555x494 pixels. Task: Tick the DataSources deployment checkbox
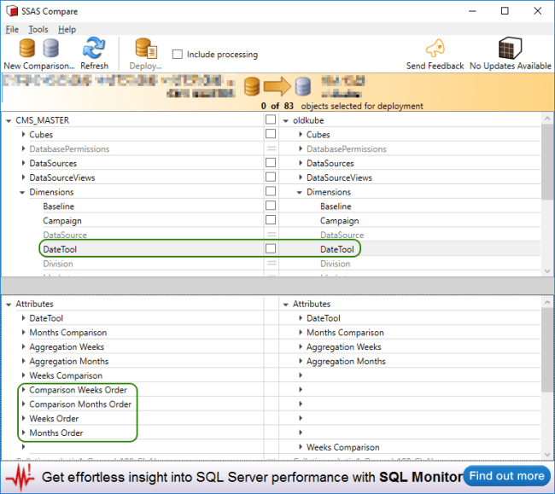click(271, 163)
